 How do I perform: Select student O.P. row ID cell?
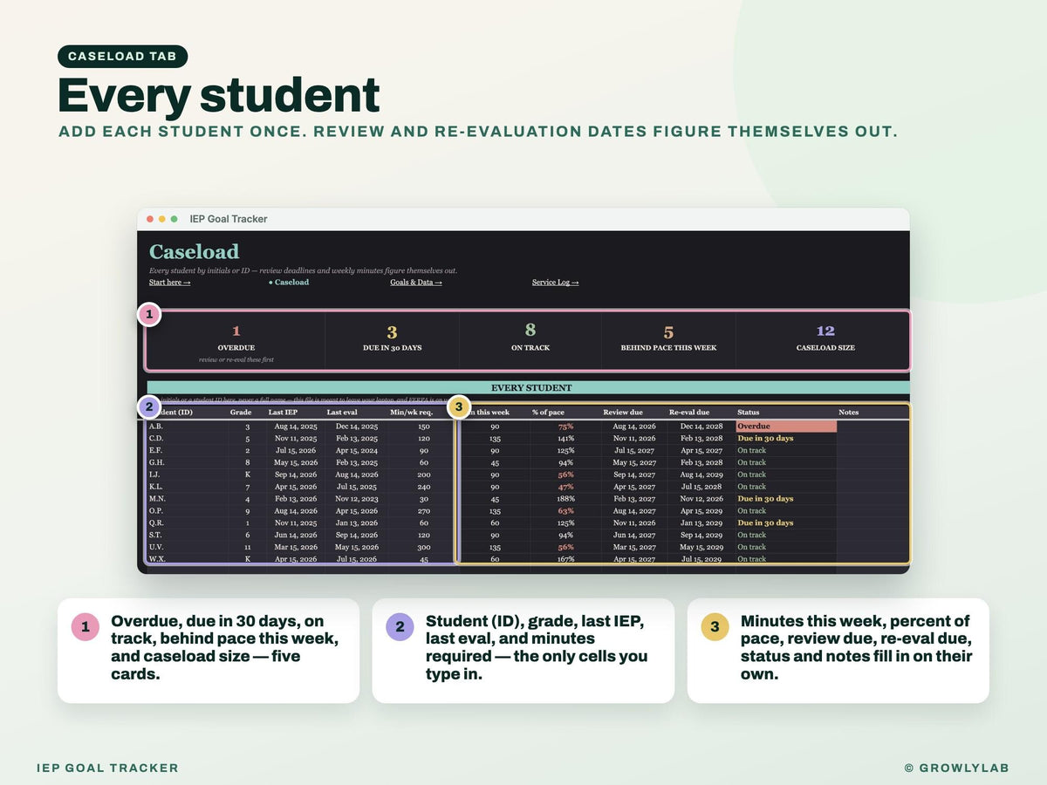[x=156, y=511]
